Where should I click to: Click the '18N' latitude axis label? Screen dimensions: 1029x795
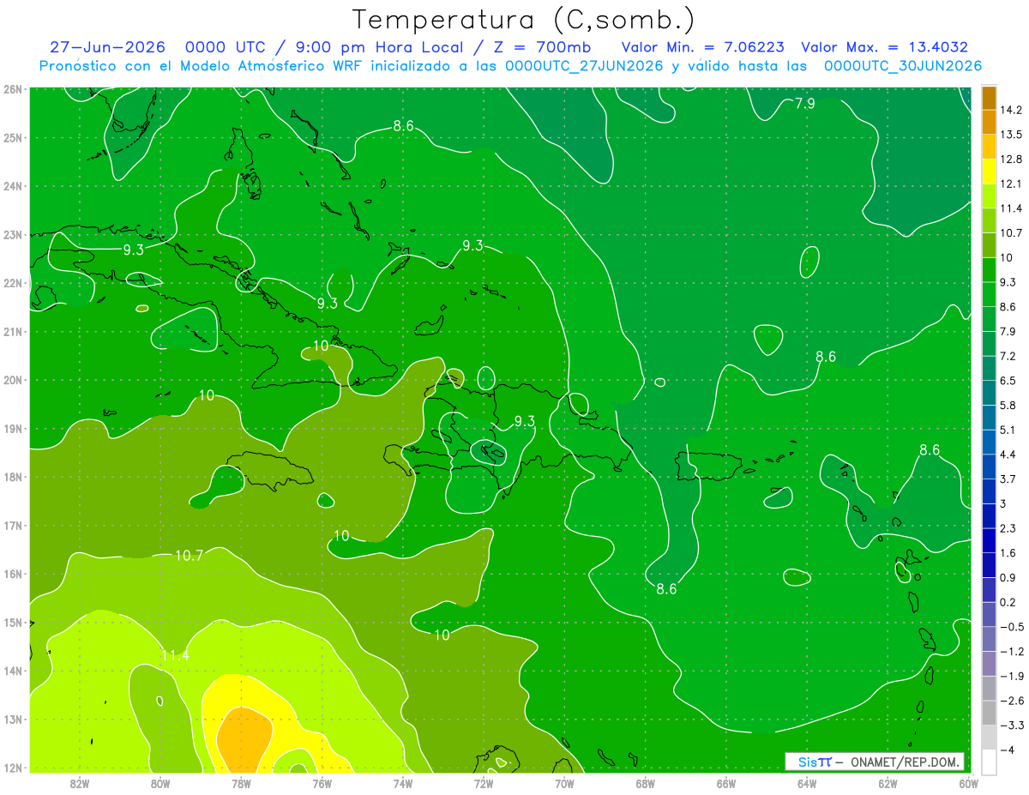[13, 477]
